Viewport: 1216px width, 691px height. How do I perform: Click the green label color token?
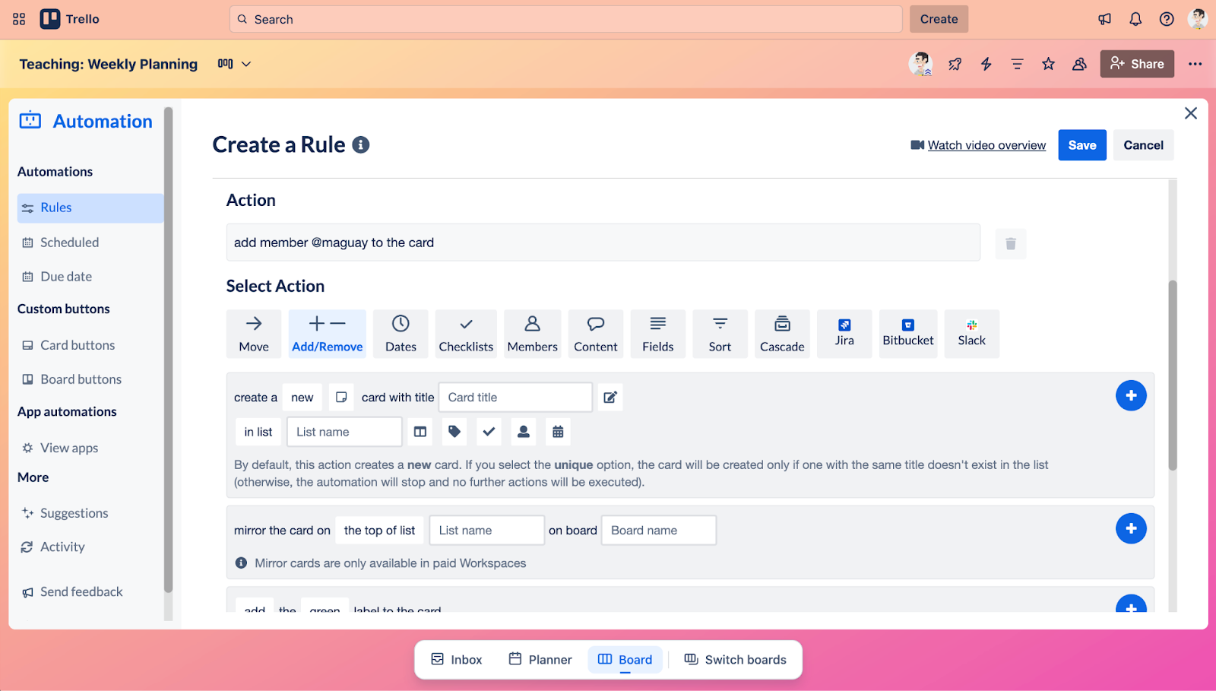pos(325,609)
